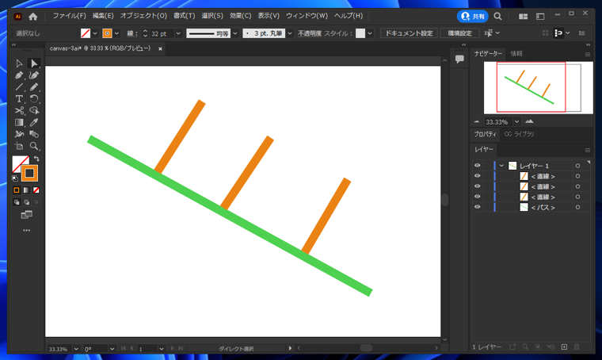
Task: Select the Blend tool
Action: click(x=34, y=135)
